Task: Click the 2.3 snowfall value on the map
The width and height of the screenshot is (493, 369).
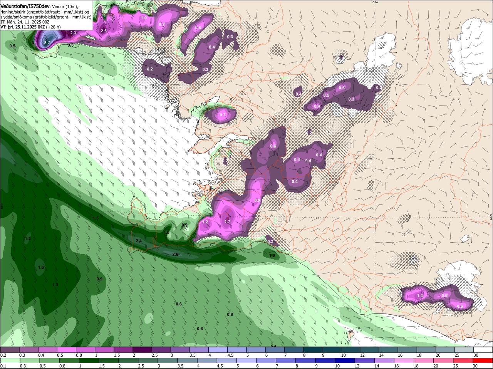Action: point(73,33)
